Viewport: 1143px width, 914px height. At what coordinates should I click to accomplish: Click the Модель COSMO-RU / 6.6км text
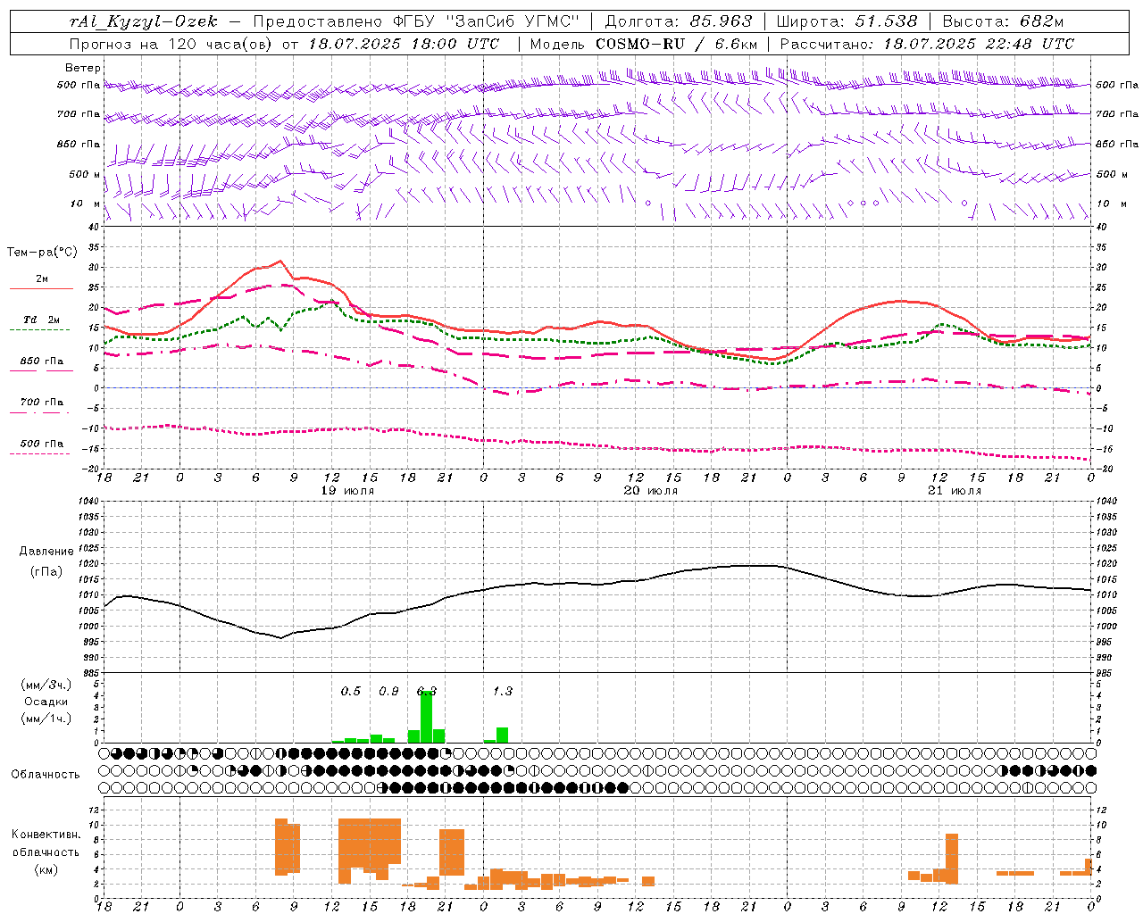tap(644, 44)
